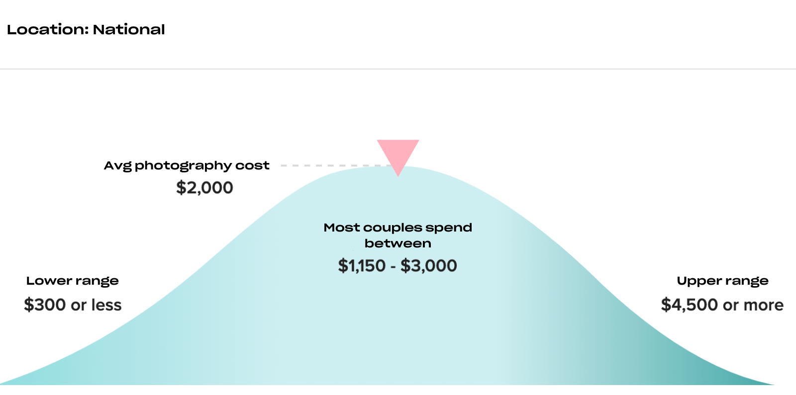The height and width of the screenshot is (395, 796).
Task: Click the $3,000 figure in the center range
Action: click(x=429, y=266)
